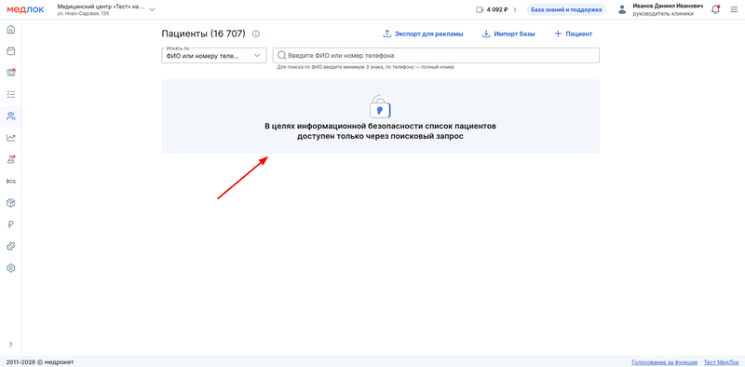Open the analytics chart icon
This screenshot has height=367, width=745.
click(x=10, y=138)
